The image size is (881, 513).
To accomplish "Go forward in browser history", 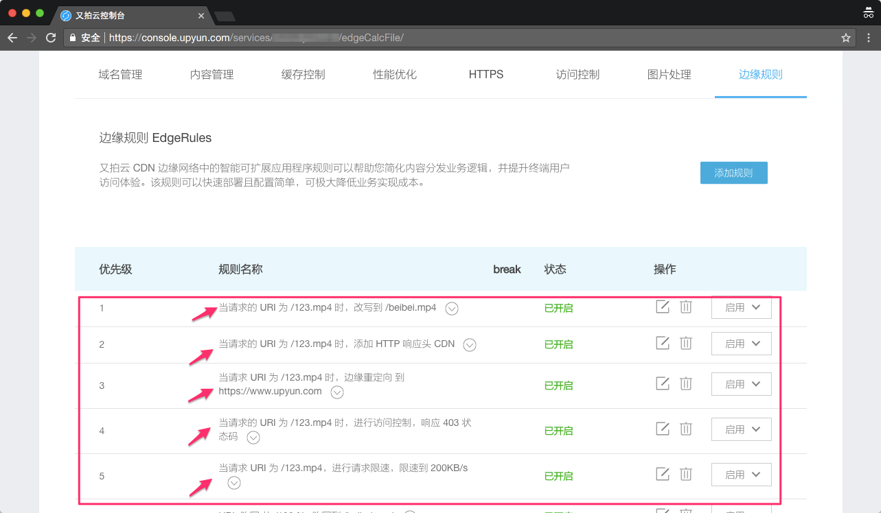I will pos(32,38).
